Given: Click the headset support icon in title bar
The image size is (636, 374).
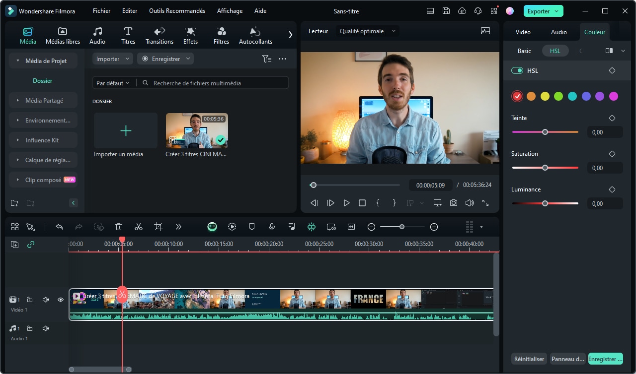Looking at the screenshot, I should 478,11.
